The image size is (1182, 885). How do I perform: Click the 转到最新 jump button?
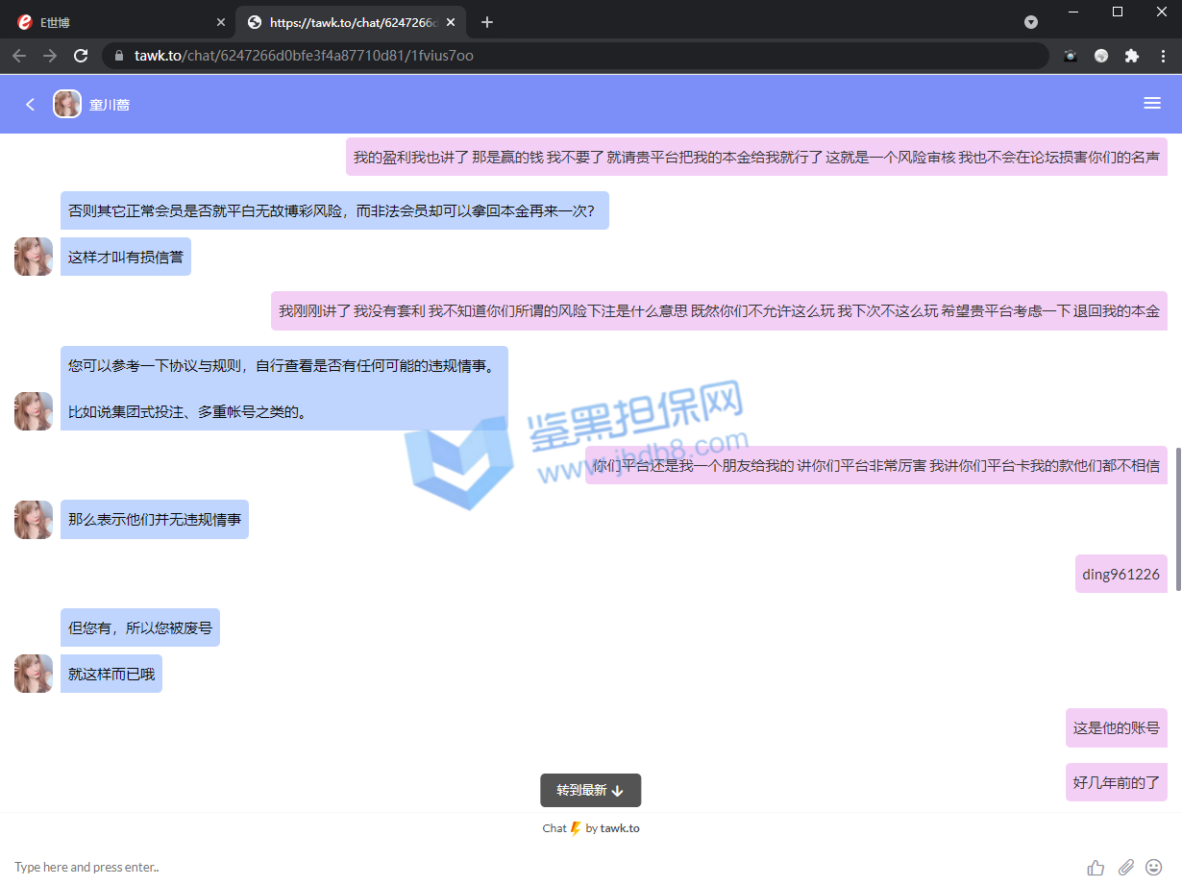(x=590, y=790)
